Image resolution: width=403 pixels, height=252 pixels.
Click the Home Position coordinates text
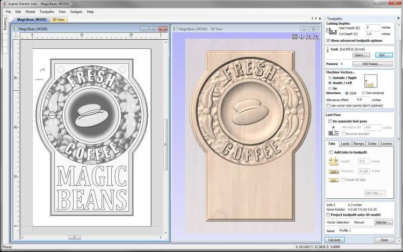tap(362, 210)
